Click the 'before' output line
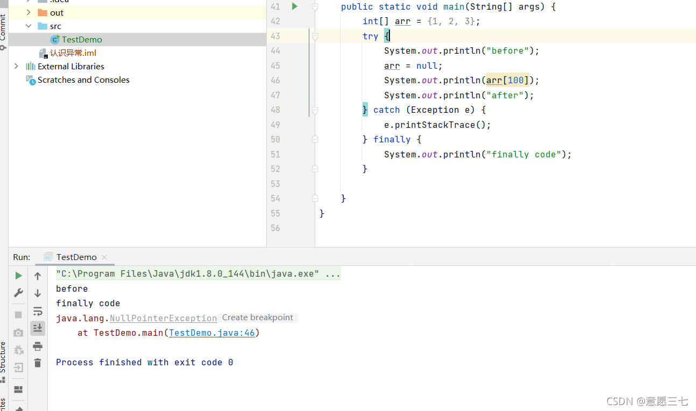 pos(72,289)
